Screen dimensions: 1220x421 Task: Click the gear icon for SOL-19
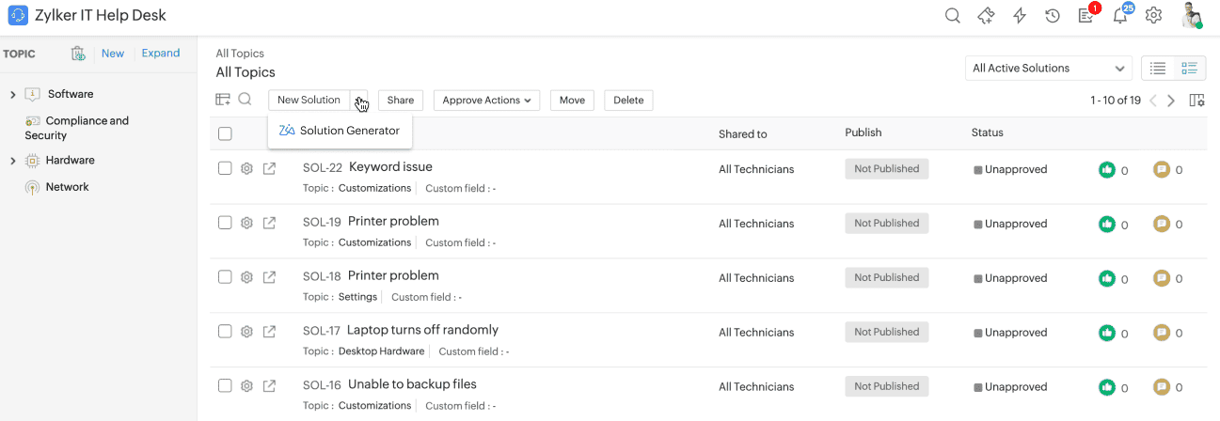246,224
